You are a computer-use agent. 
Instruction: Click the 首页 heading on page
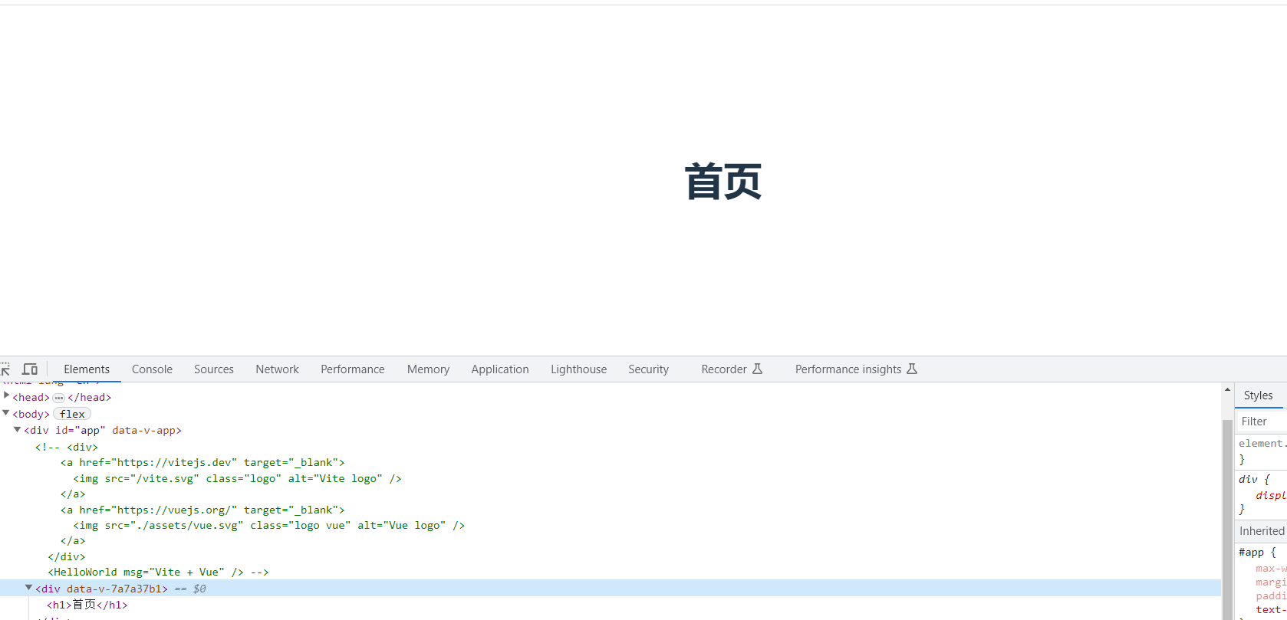coord(723,182)
